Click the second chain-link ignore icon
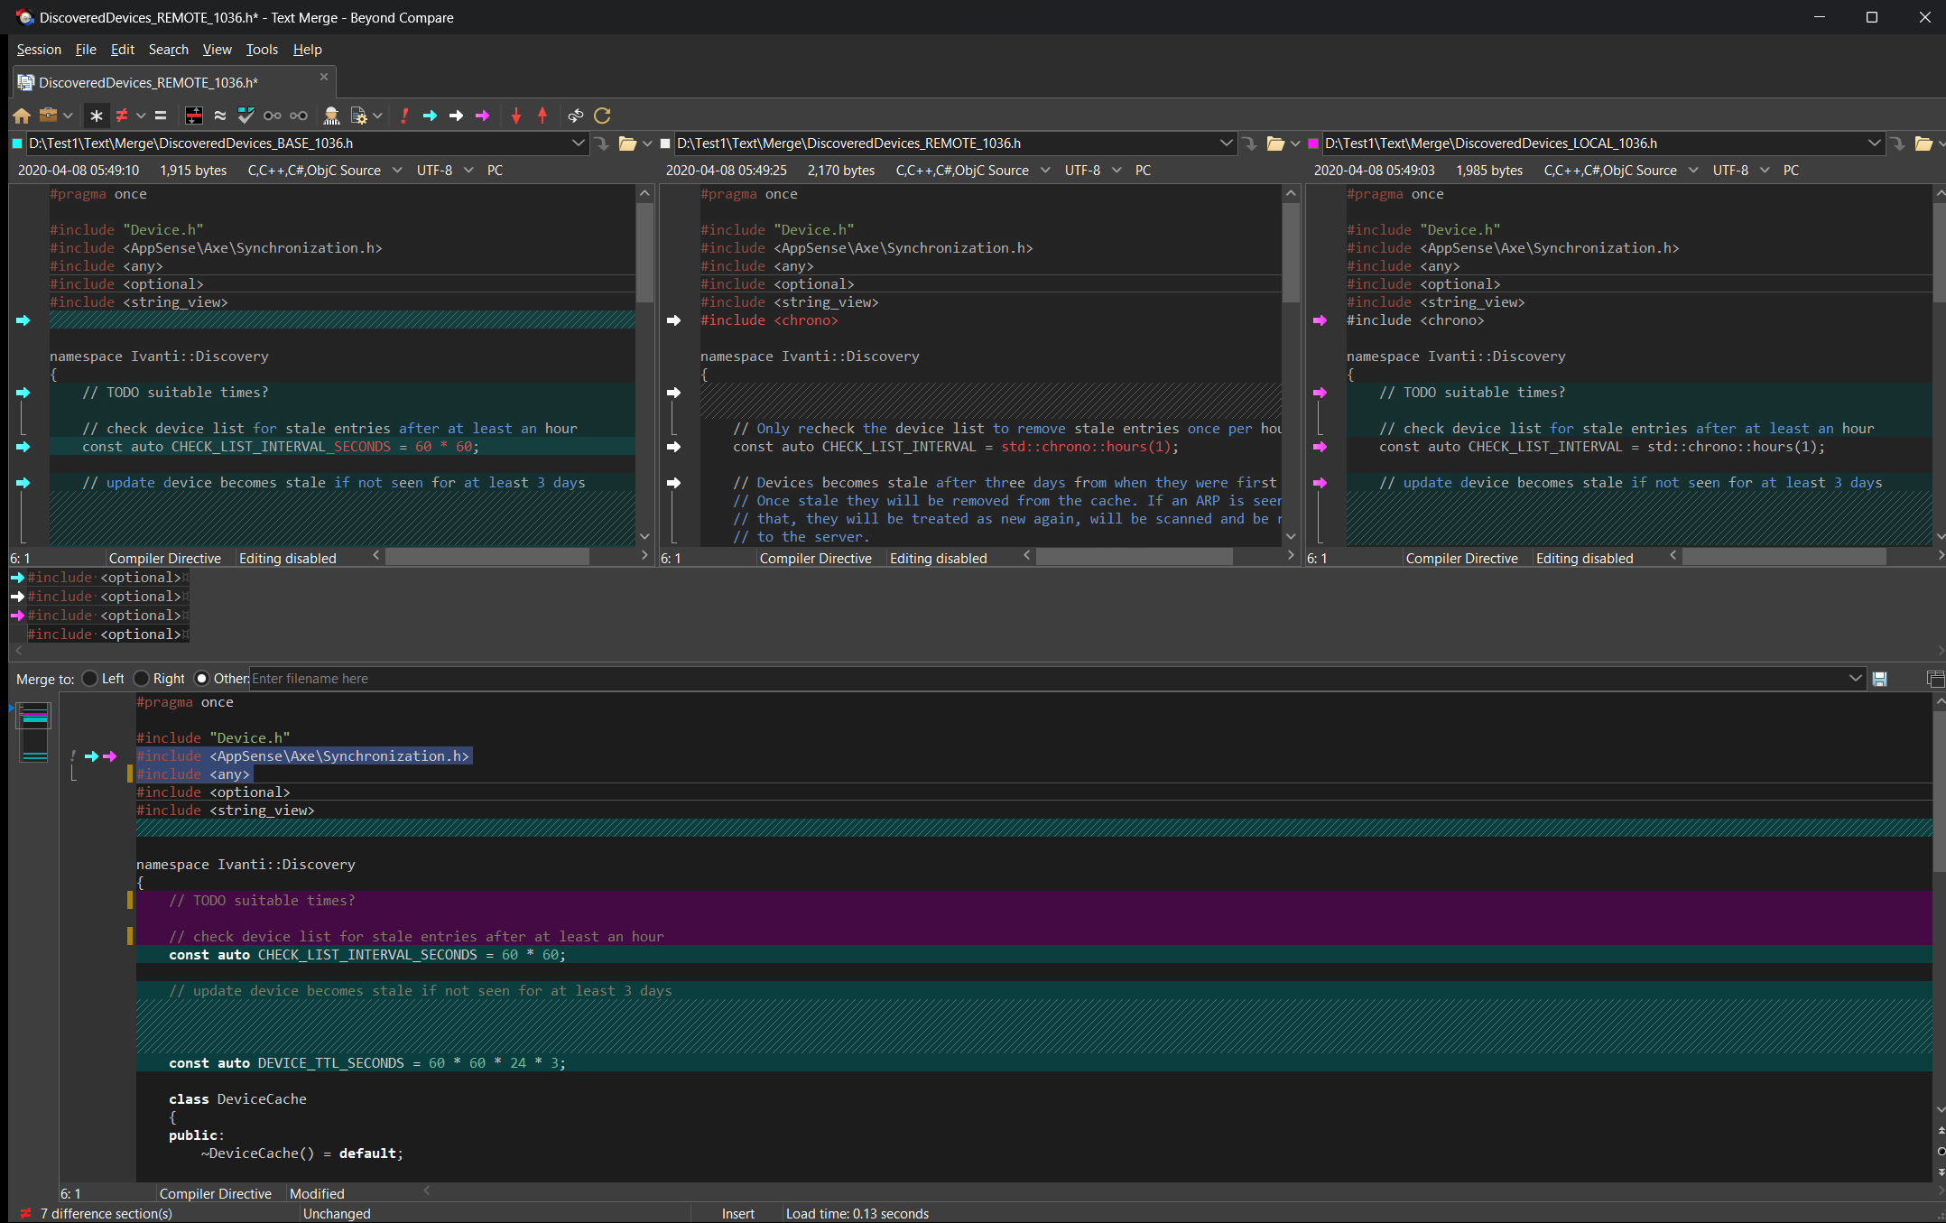 pos(299,116)
